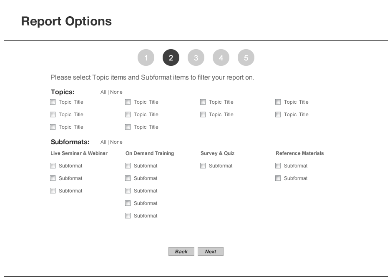
Task: Check first Subformat under Reference Materials
Action: (x=278, y=166)
